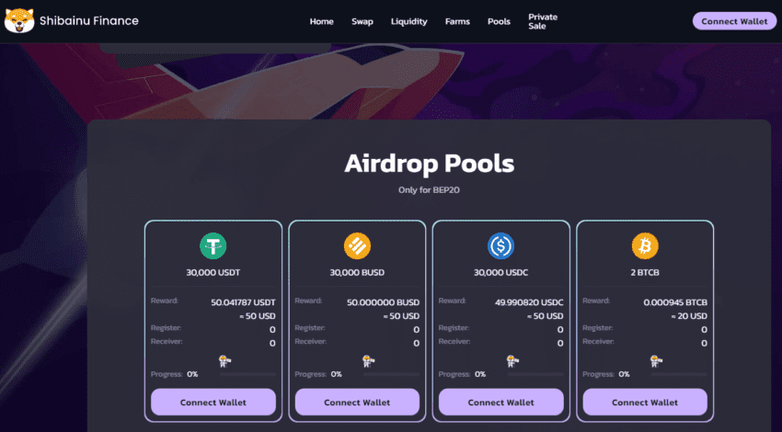Open the Liquidity menu item
Viewport: 782px width, 432px height.
(x=409, y=21)
